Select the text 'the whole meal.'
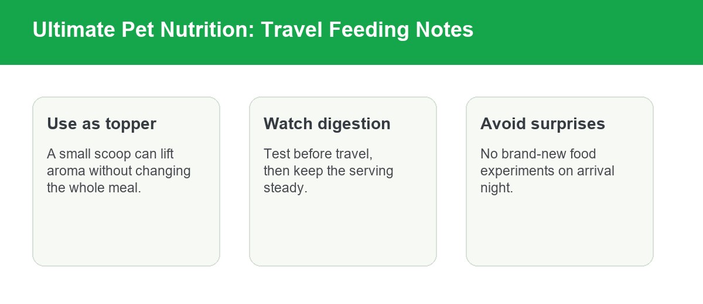Viewport: 703px width, 304px height. coord(94,188)
